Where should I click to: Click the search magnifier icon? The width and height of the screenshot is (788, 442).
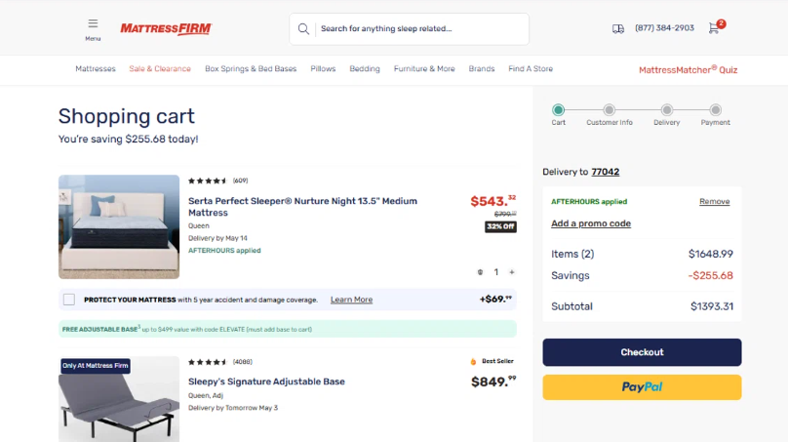coord(303,28)
